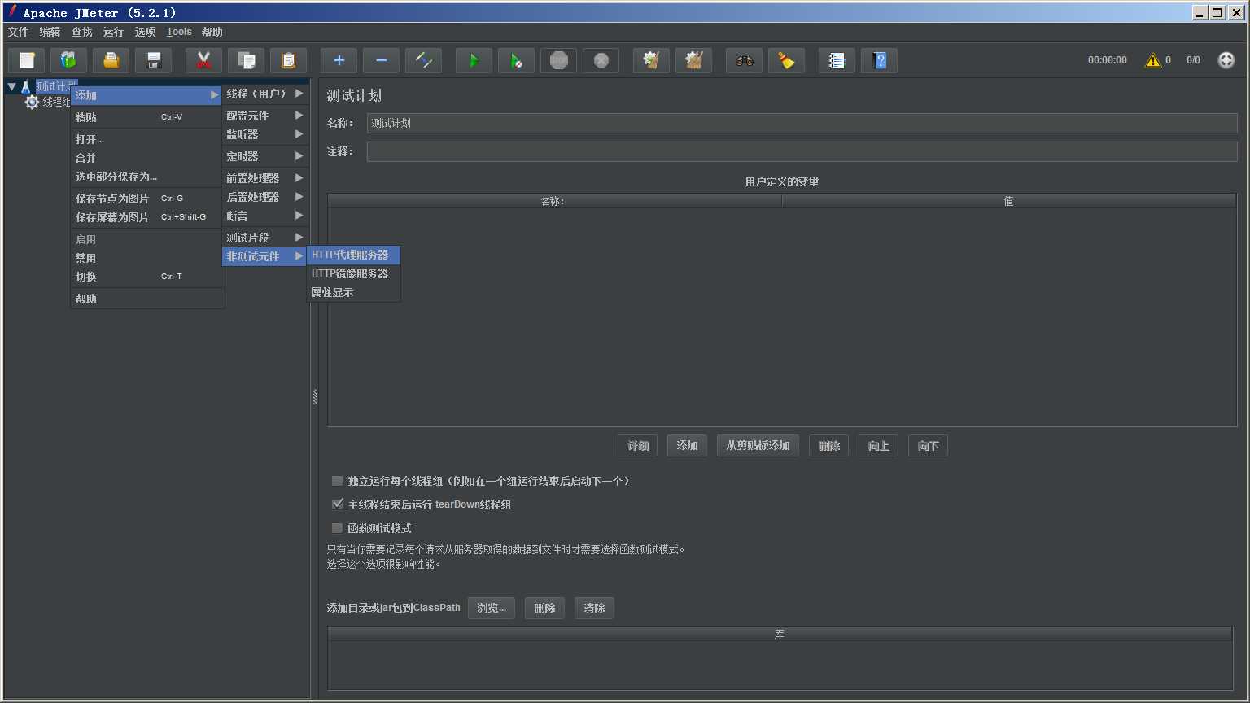Open the 文件 menu
Viewport: 1250px width, 703px height.
tap(18, 32)
